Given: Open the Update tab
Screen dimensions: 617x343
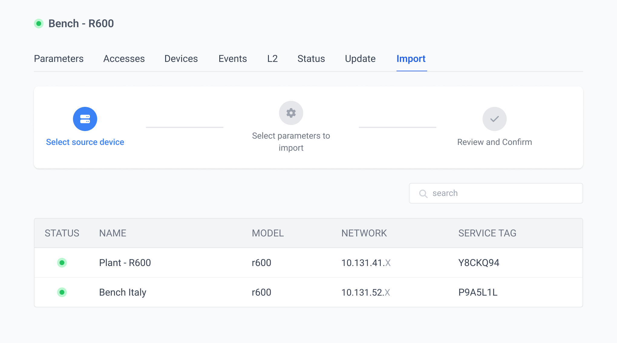Looking at the screenshot, I should click(x=360, y=59).
